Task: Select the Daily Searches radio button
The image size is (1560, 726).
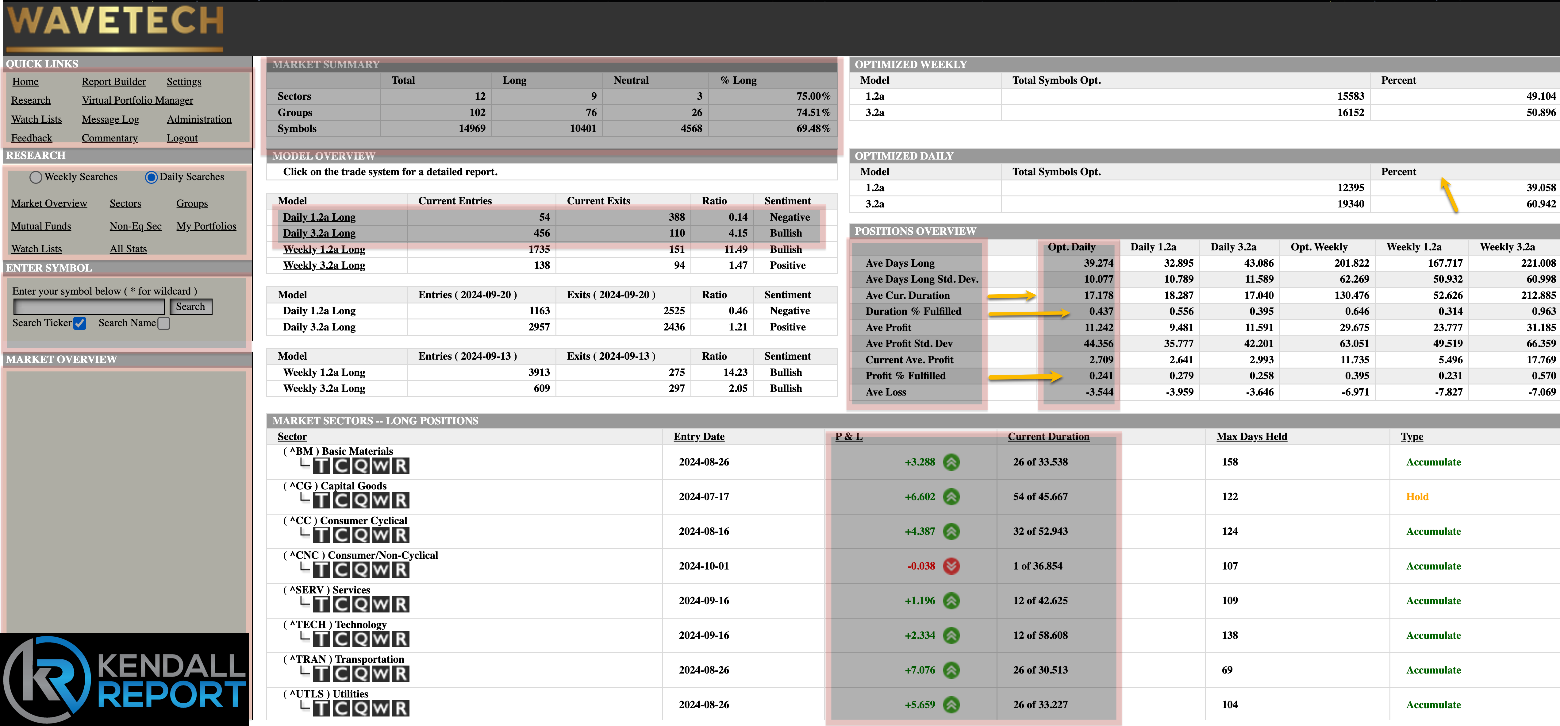Action: (x=151, y=177)
